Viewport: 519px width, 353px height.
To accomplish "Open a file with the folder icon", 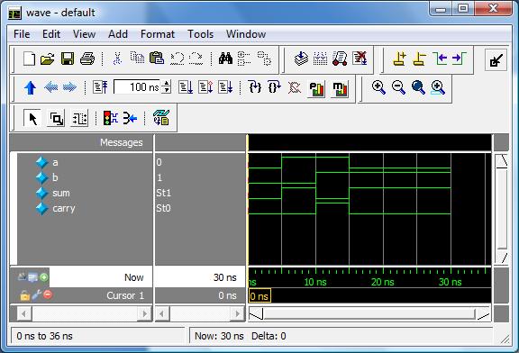I will (48, 59).
